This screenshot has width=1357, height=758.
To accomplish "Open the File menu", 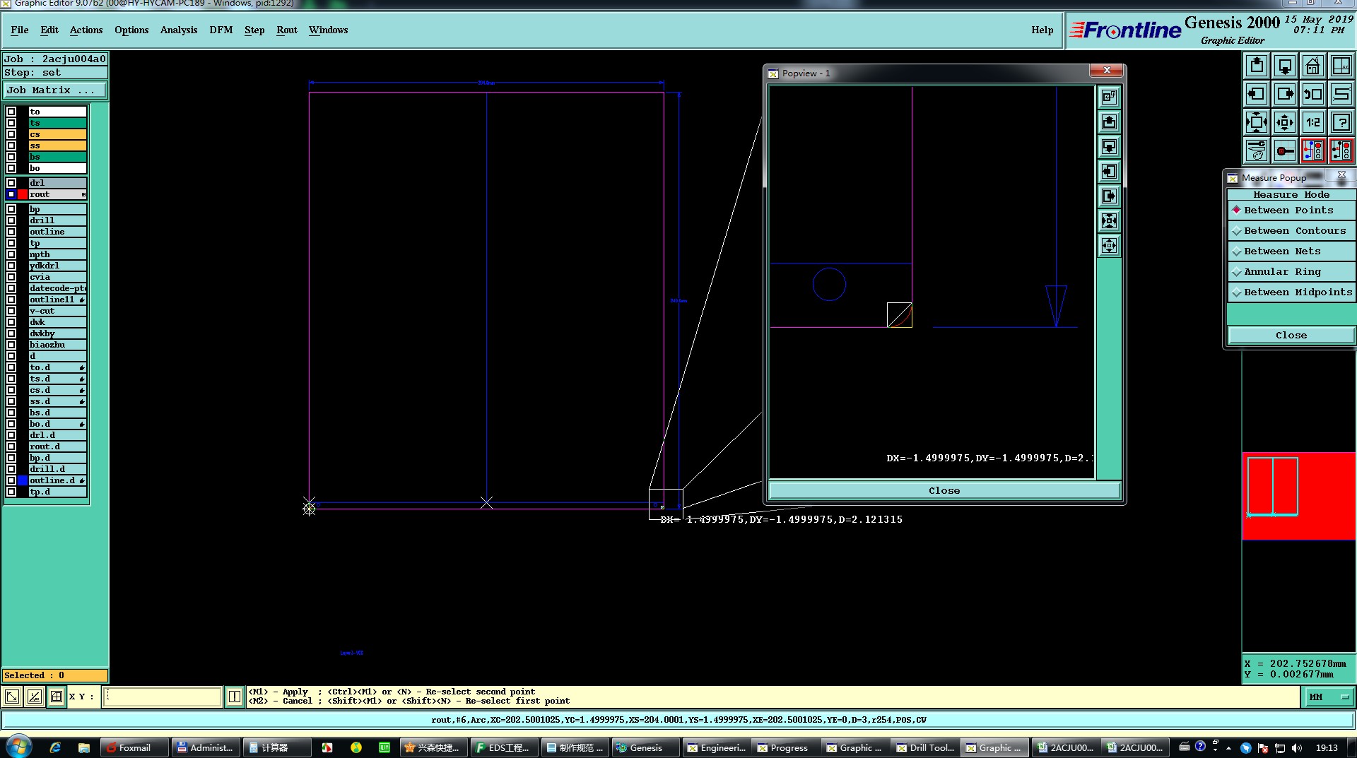I will point(20,30).
